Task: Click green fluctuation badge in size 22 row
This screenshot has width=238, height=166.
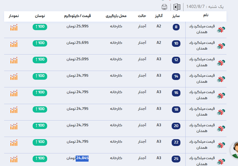Action: click(40, 142)
